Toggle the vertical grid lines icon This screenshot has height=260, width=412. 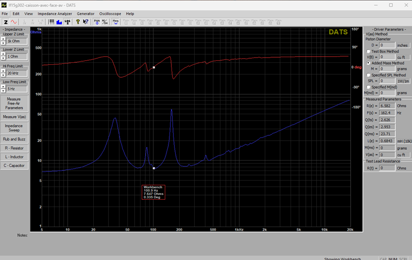pyautogui.click(x=51, y=22)
